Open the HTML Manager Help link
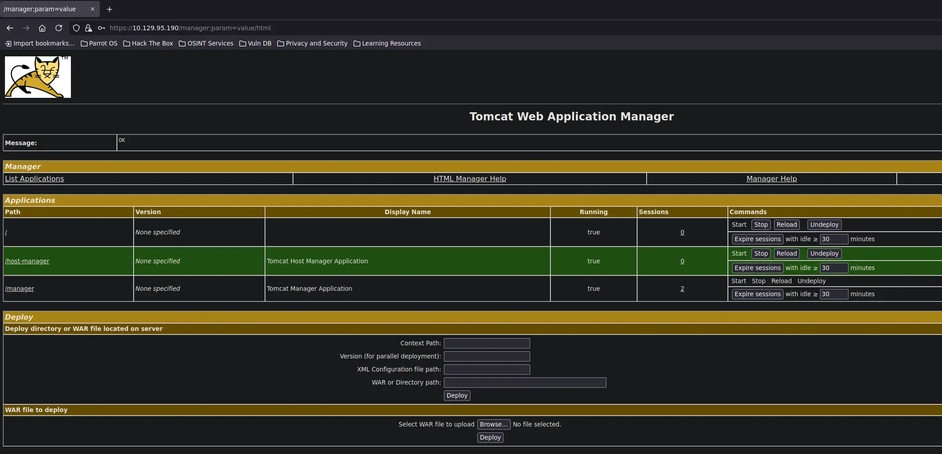The height and width of the screenshot is (454, 942). tap(470, 179)
